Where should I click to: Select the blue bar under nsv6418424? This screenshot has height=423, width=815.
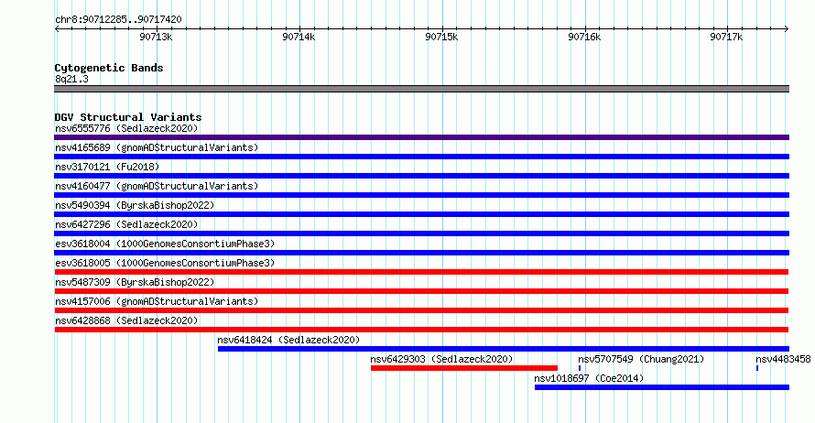[x=504, y=349]
